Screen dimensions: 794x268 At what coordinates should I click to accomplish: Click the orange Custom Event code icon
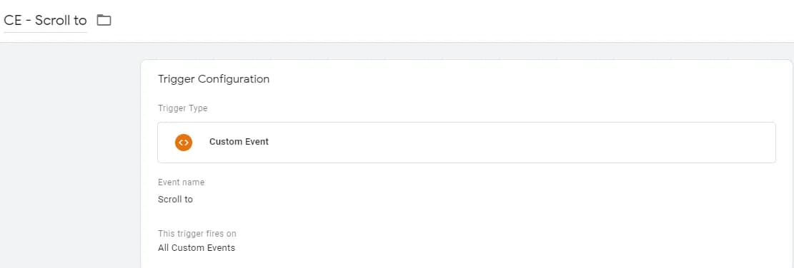point(183,143)
